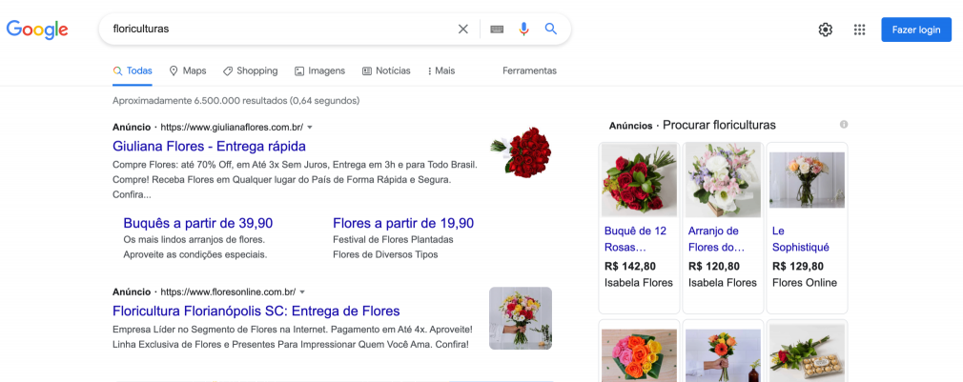The image size is (963, 382).
Task: Click the ad info icon beside Procurar floriculturas
Action: point(844,125)
